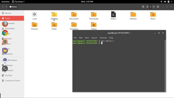Open the Terminal app menu in top bar
This screenshot has width=174, height=98.
[18, 2]
